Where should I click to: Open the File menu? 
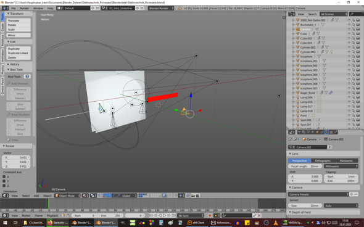pyautogui.click(x=14, y=8)
